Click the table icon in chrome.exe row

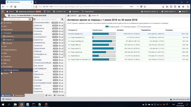point(60,31)
